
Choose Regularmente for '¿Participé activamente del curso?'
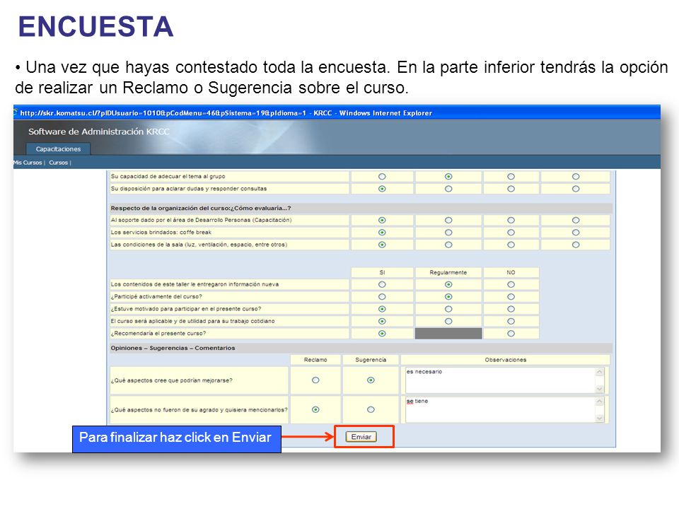[x=448, y=296]
